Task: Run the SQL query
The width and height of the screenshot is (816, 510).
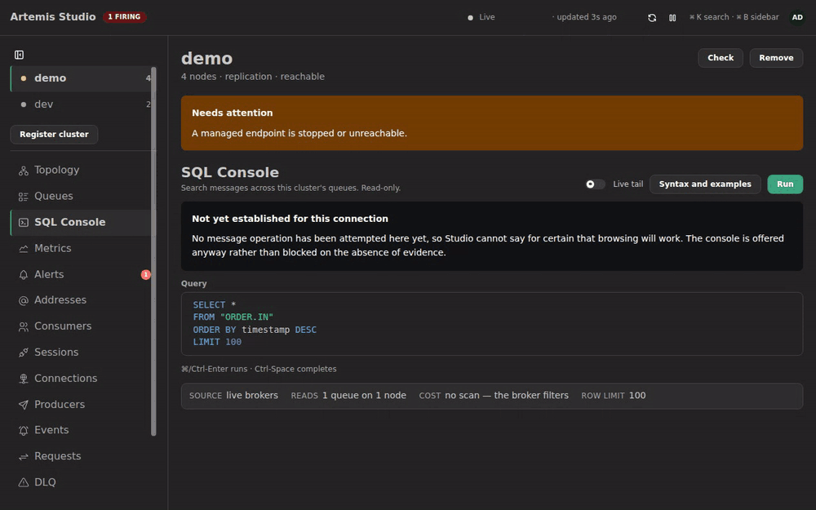Action: pyautogui.click(x=785, y=184)
